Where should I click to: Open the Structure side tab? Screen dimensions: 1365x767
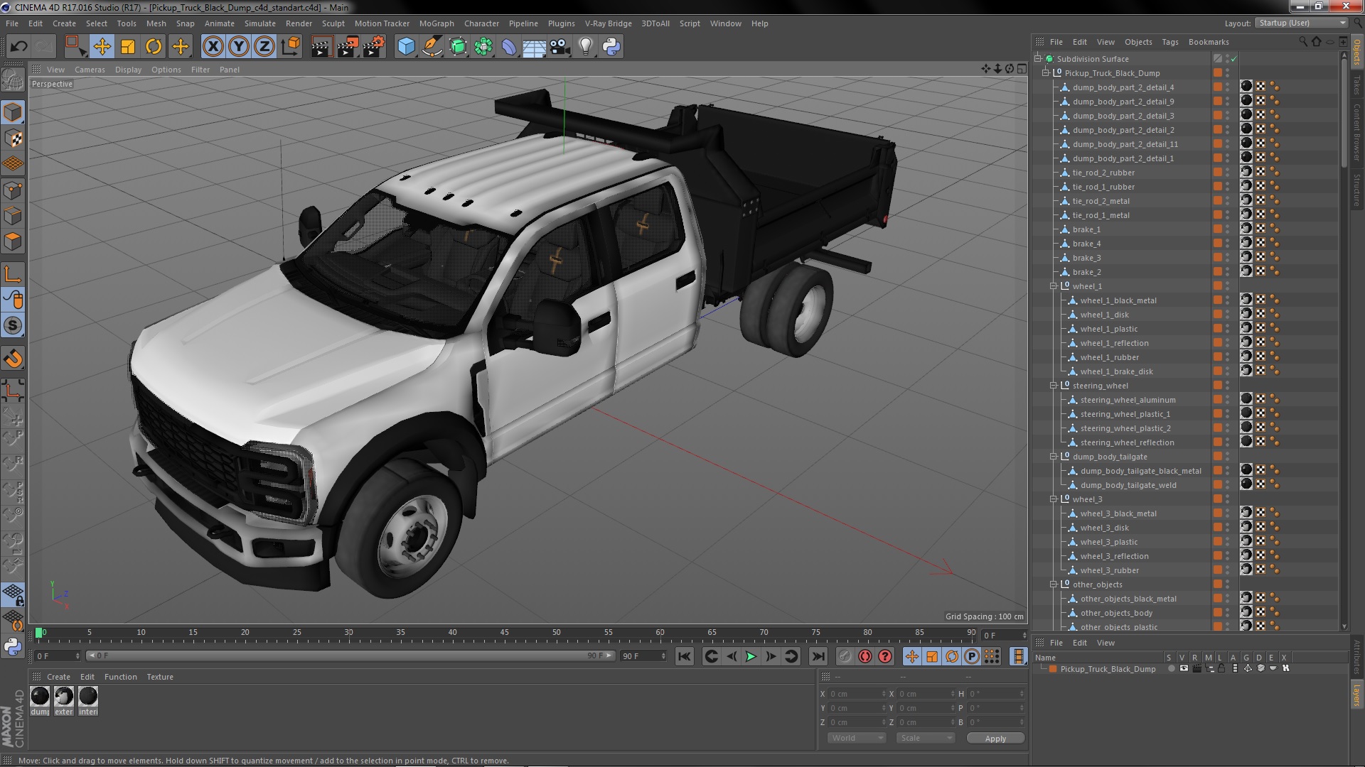[1357, 189]
